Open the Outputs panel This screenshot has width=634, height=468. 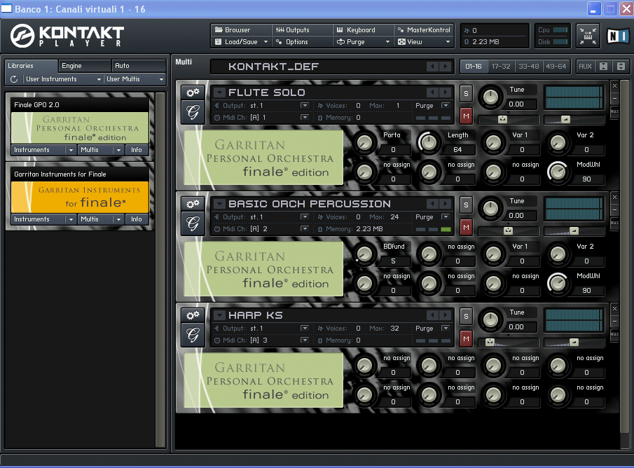click(302, 30)
